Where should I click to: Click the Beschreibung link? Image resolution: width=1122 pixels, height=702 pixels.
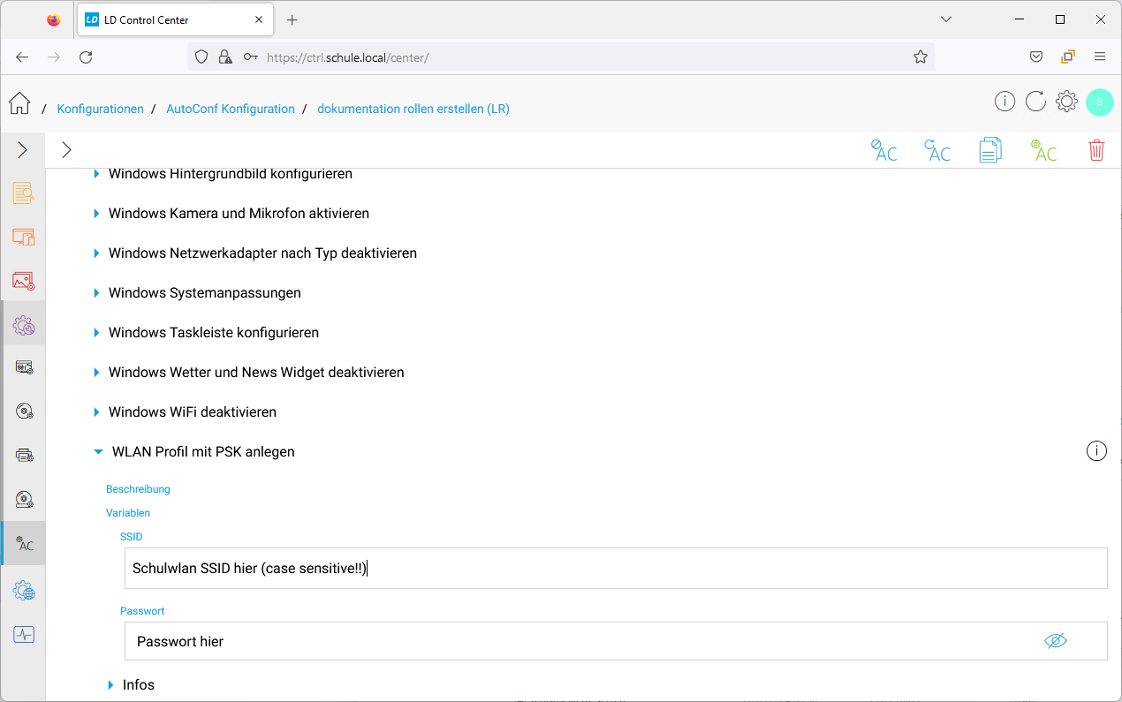click(138, 489)
